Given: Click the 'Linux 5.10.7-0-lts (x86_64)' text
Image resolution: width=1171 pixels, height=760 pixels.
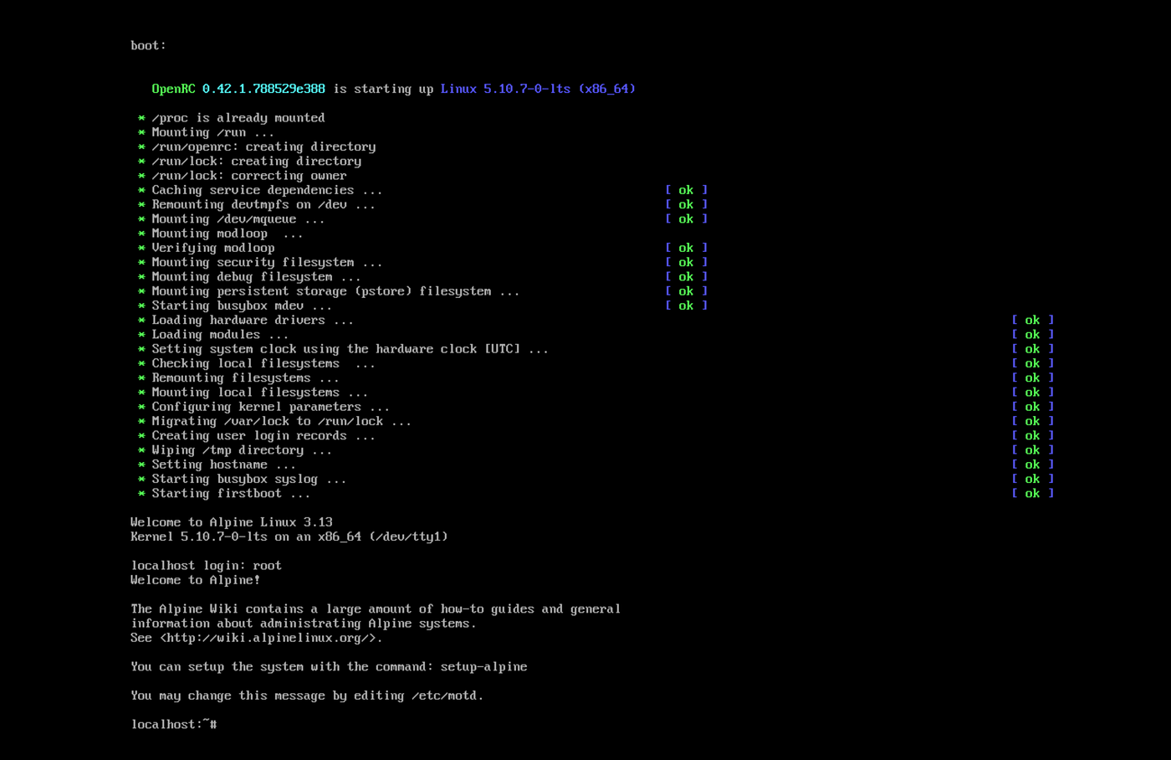Looking at the screenshot, I should 538,89.
